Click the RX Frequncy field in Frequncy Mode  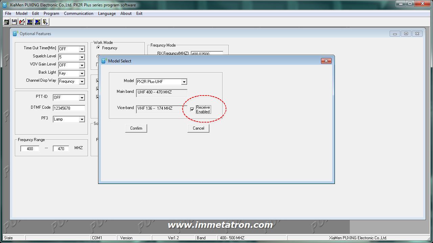(207, 53)
